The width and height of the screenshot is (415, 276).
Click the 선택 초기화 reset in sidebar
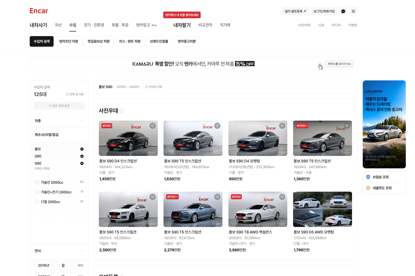[75, 94]
